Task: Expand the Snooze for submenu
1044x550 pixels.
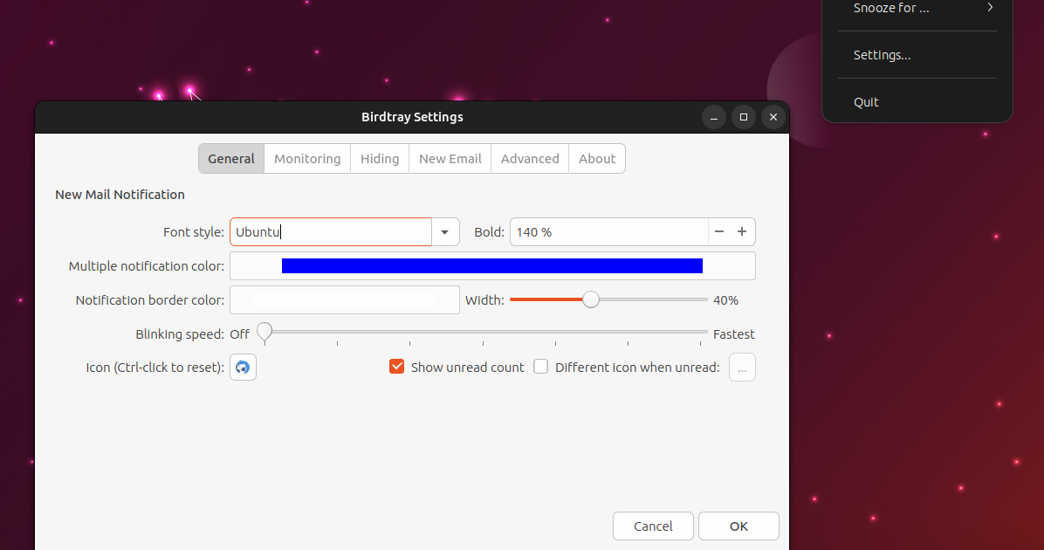Action: [x=917, y=8]
